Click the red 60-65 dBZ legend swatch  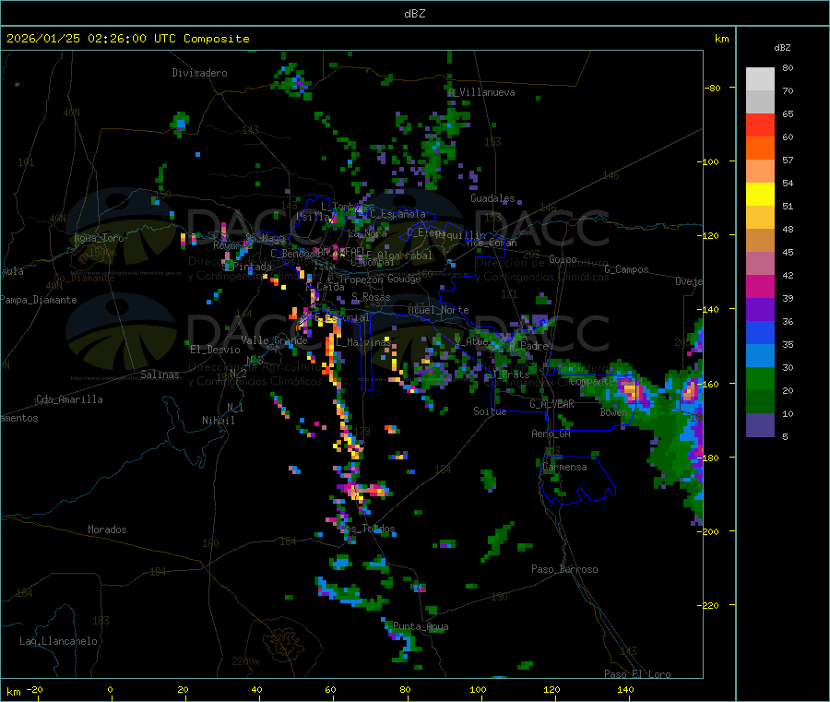point(760,125)
